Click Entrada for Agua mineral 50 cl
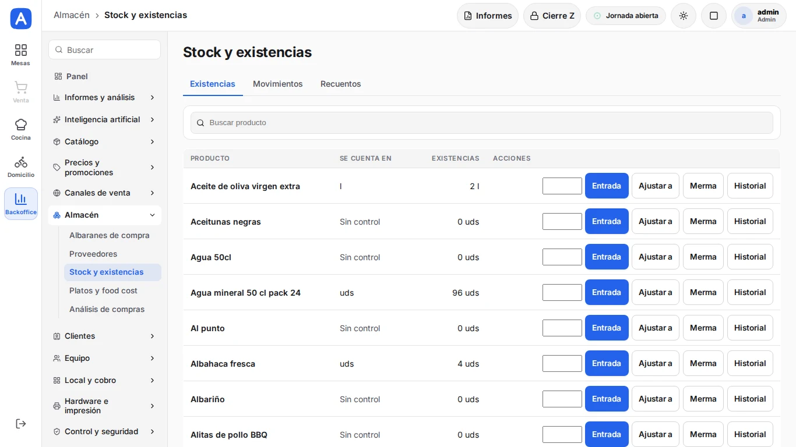Image resolution: width=796 pixels, height=447 pixels. coord(607,292)
